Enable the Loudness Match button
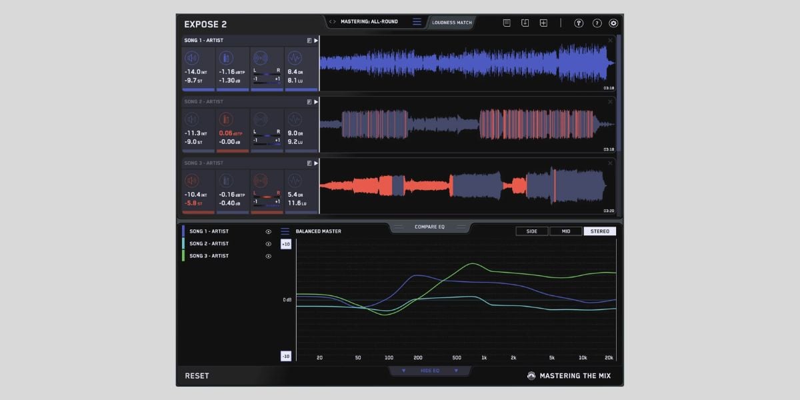Screen dimensions: 800x400 pos(451,23)
